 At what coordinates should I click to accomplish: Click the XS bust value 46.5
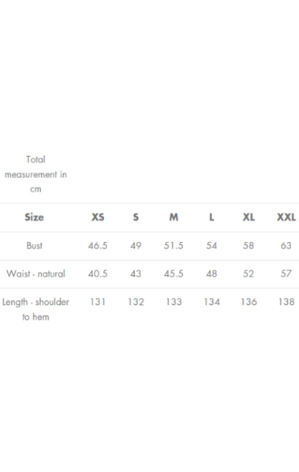click(x=98, y=246)
